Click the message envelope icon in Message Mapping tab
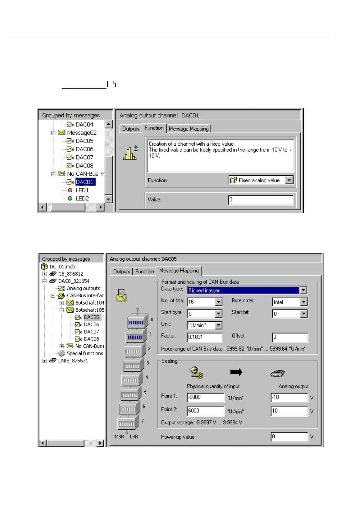 (121, 295)
